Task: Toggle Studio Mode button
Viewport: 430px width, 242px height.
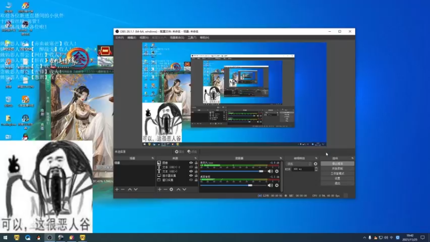Action: pos(338,174)
